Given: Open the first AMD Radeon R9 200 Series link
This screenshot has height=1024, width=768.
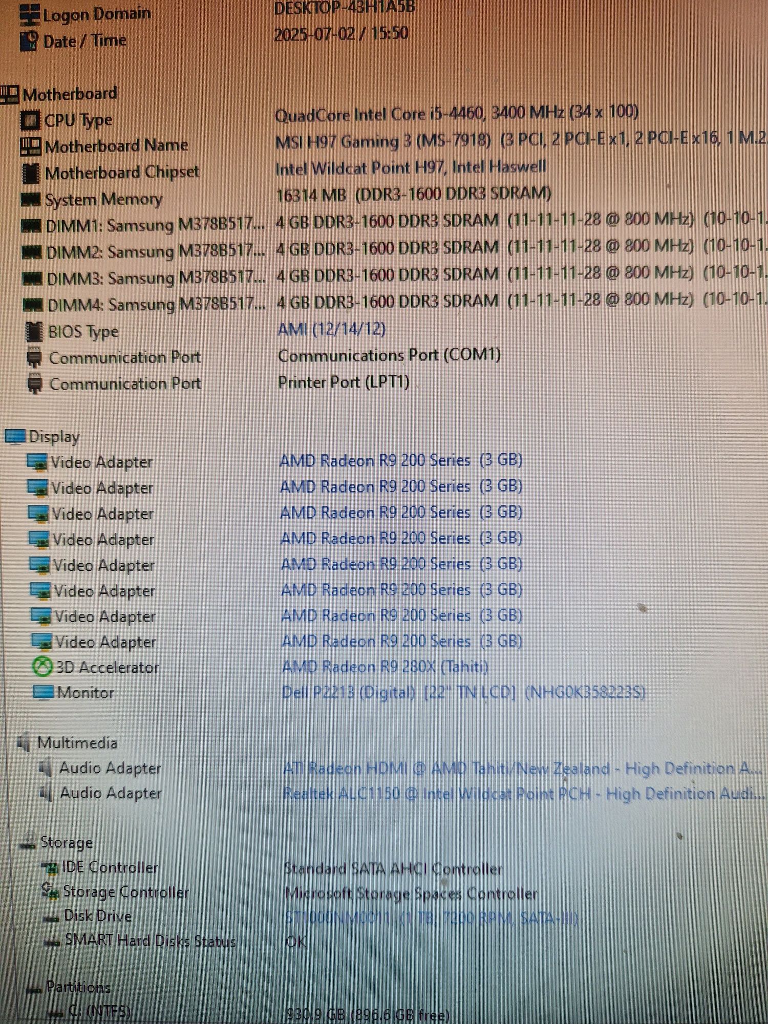Looking at the screenshot, I should coord(401,460).
